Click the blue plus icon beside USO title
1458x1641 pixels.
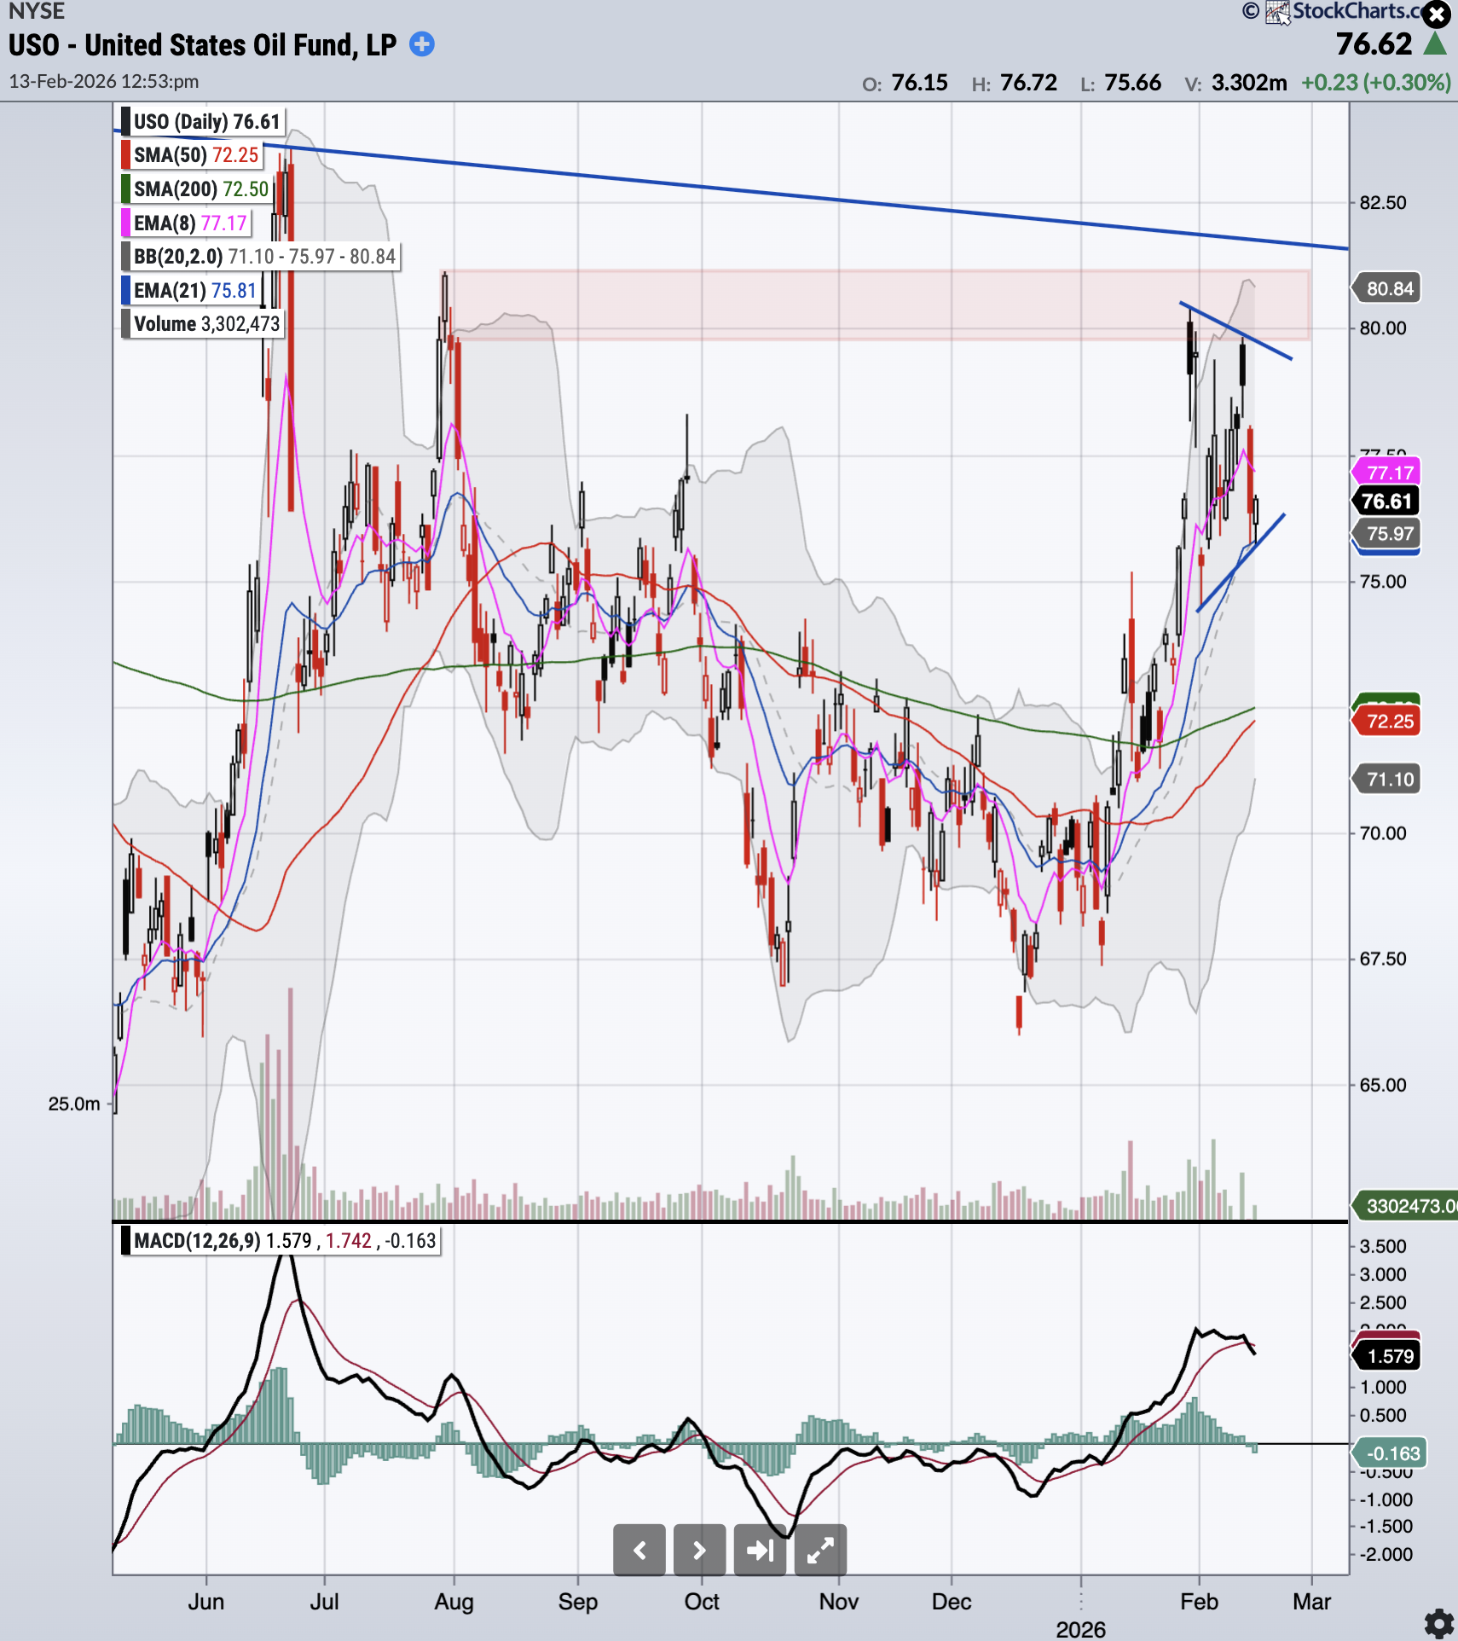pos(422,44)
